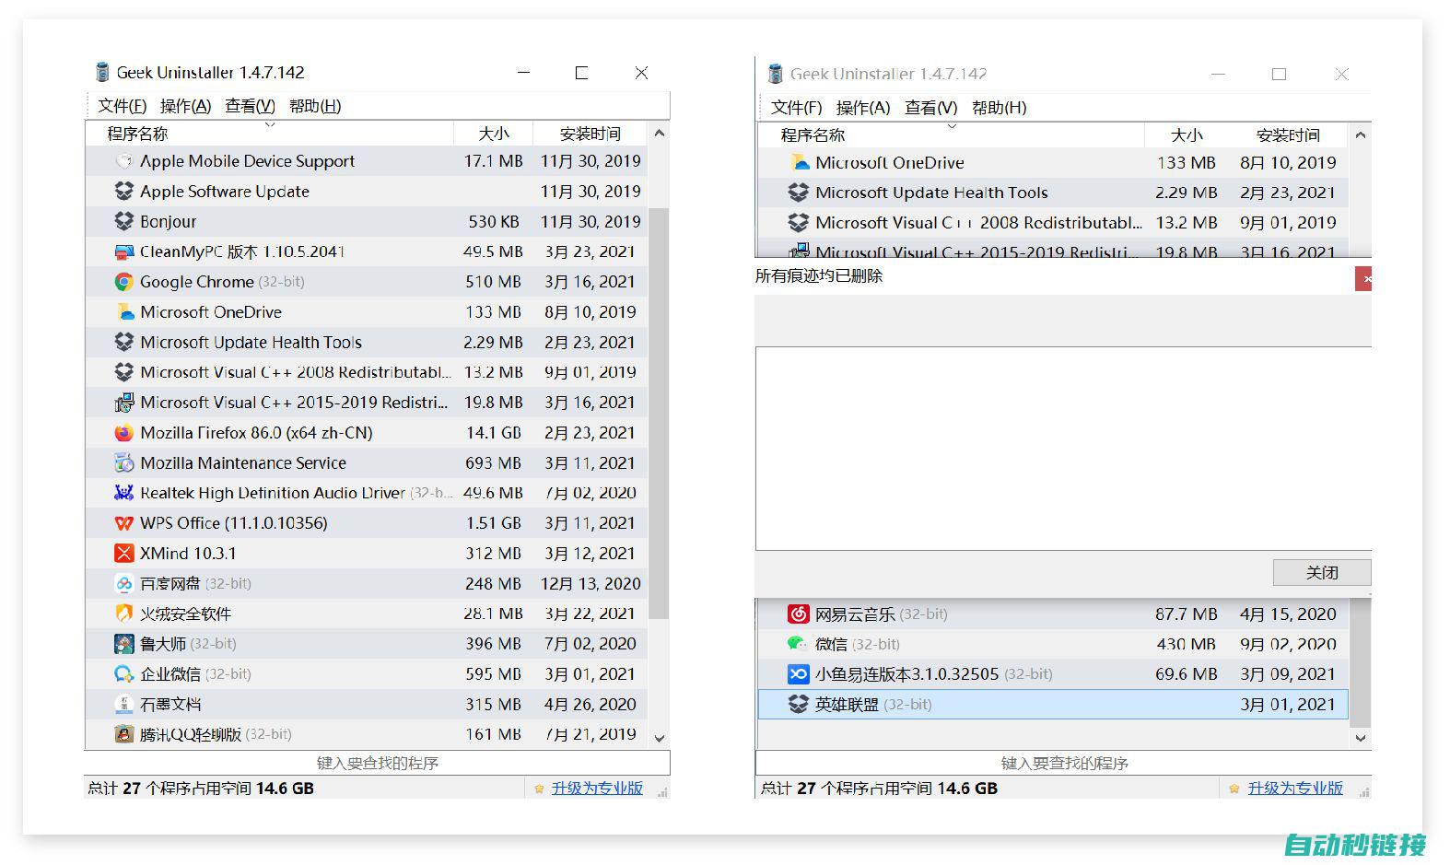Sort by 程序名称 column in right window

tap(952, 135)
